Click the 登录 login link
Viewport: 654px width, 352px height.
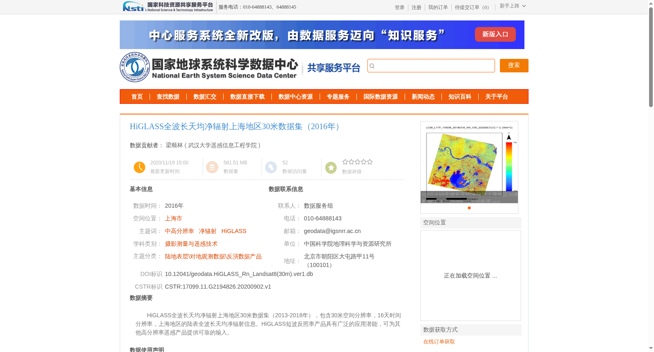[x=400, y=7]
